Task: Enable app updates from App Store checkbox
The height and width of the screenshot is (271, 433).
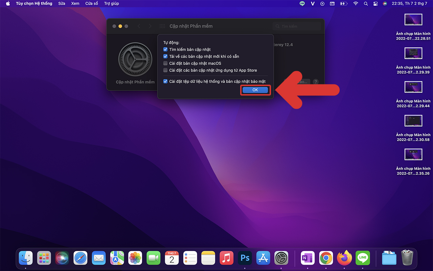Action: click(165, 70)
